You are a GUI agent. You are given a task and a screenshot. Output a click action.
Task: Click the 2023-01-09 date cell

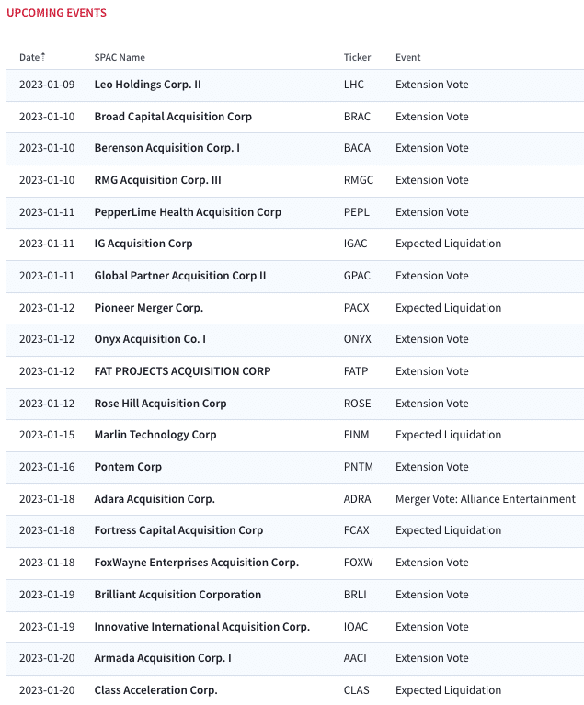[47, 85]
